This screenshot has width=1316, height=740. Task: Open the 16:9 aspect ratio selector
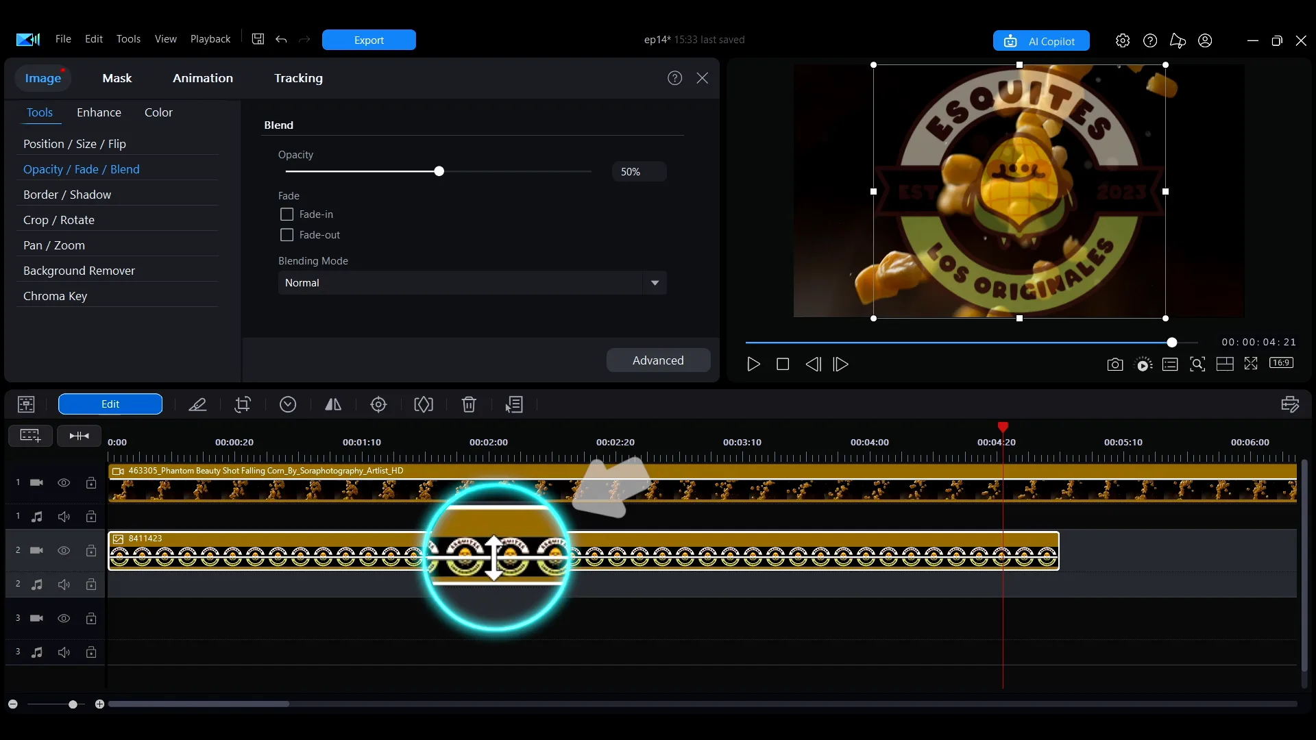pyautogui.click(x=1281, y=363)
